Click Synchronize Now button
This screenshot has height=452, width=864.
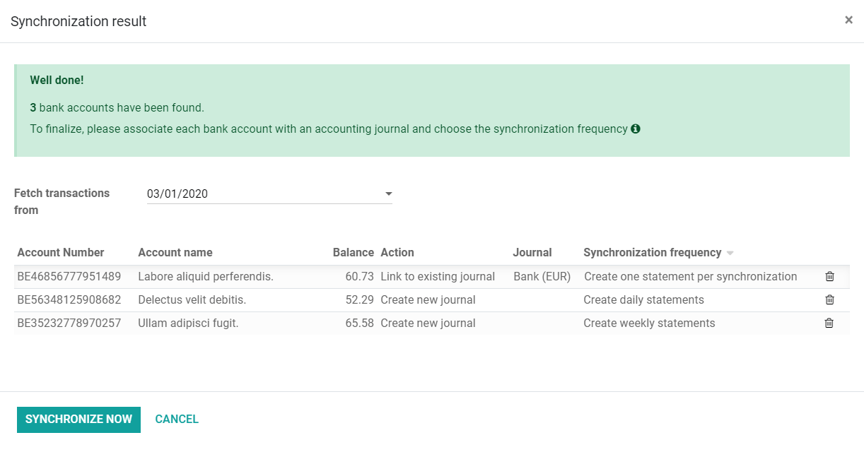78,419
